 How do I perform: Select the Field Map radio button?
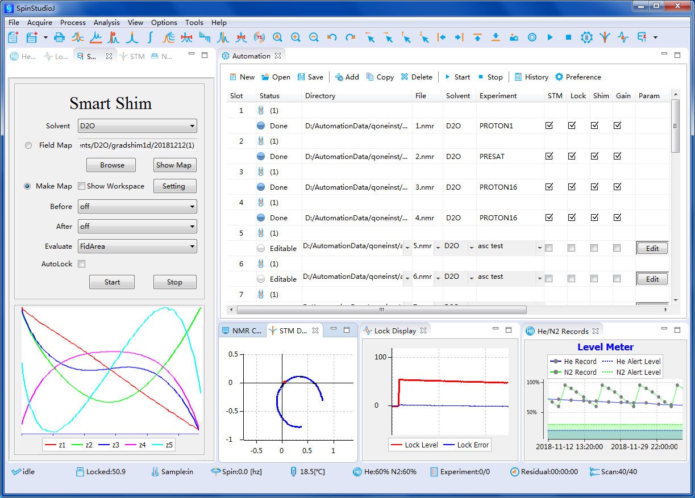[28, 145]
